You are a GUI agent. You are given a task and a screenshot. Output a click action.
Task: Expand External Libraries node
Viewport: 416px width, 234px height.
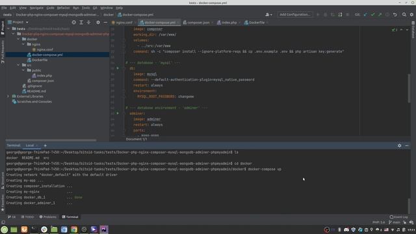point(8,96)
